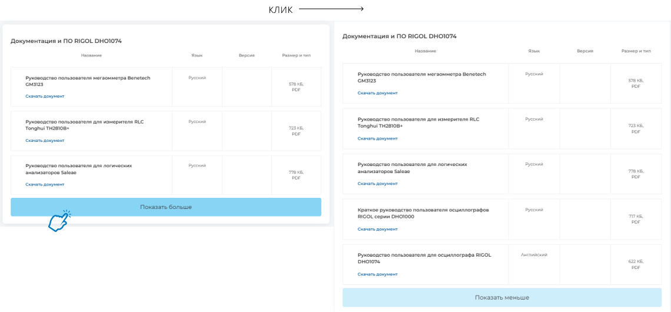Download the English RIGOL DHO1074 oscilloscope manual
Viewport: 671px width, 312px height.
click(x=377, y=274)
